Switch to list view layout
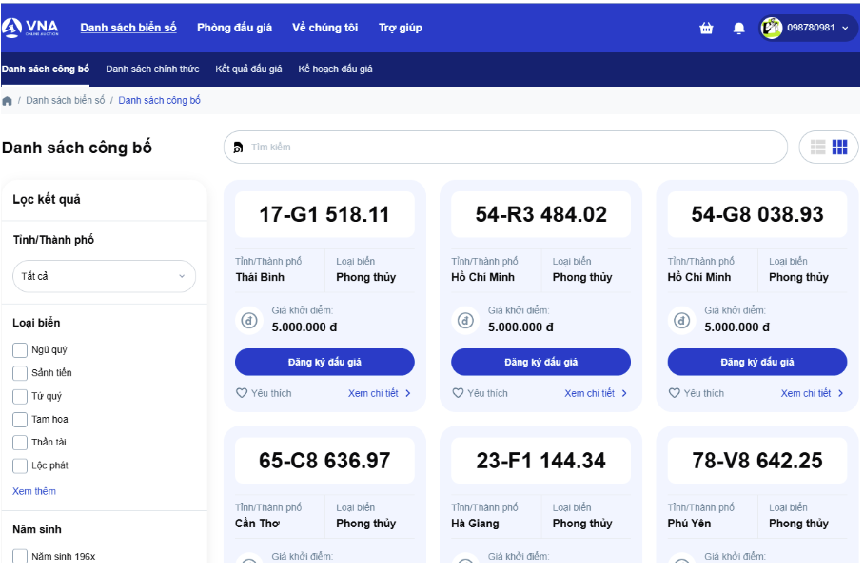864x574 pixels. tap(817, 148)
